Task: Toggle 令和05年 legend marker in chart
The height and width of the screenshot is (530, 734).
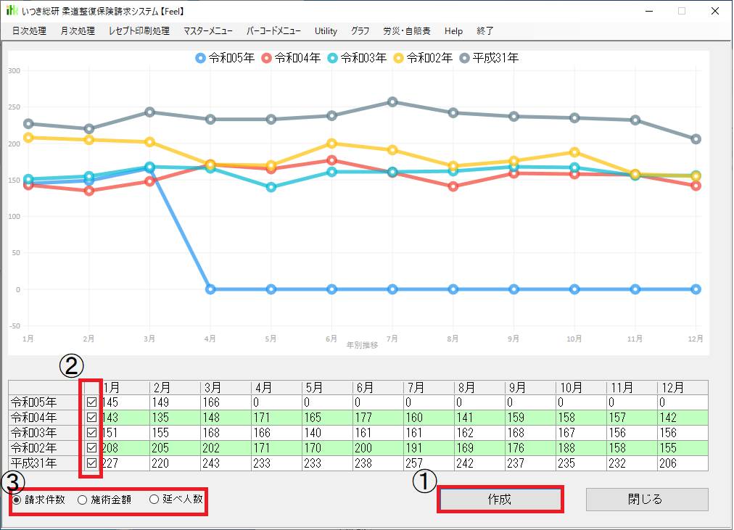Action: 201,58
